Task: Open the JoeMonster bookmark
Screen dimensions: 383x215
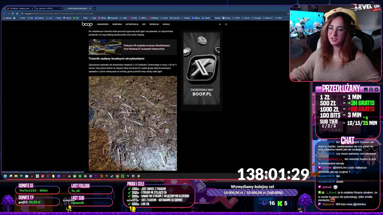Action: pyautogui.click(x=153, y=18)
